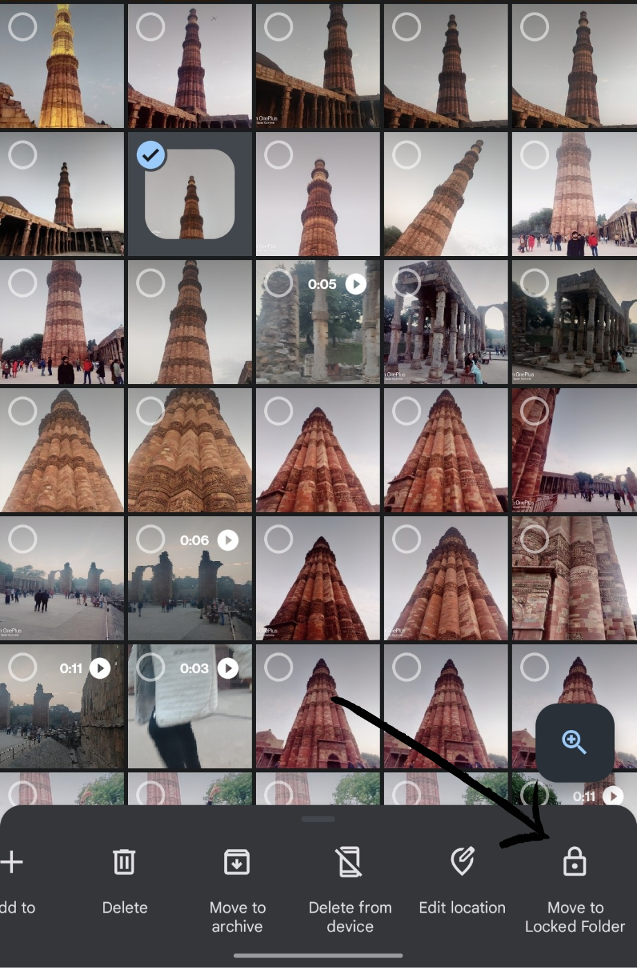Tick the selection circle on the 0:06 video
The width and height of the screenshot is (637, 968).
151,540
